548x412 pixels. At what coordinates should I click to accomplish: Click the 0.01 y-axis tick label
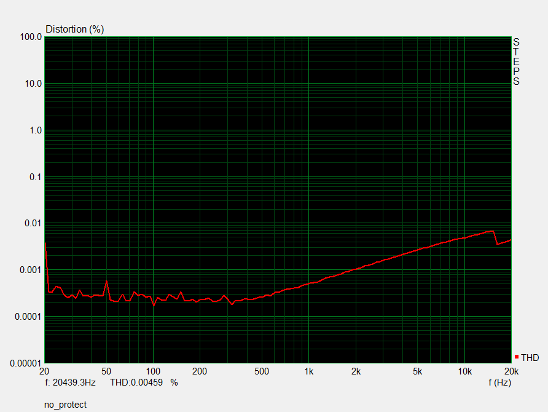point(33,223)
